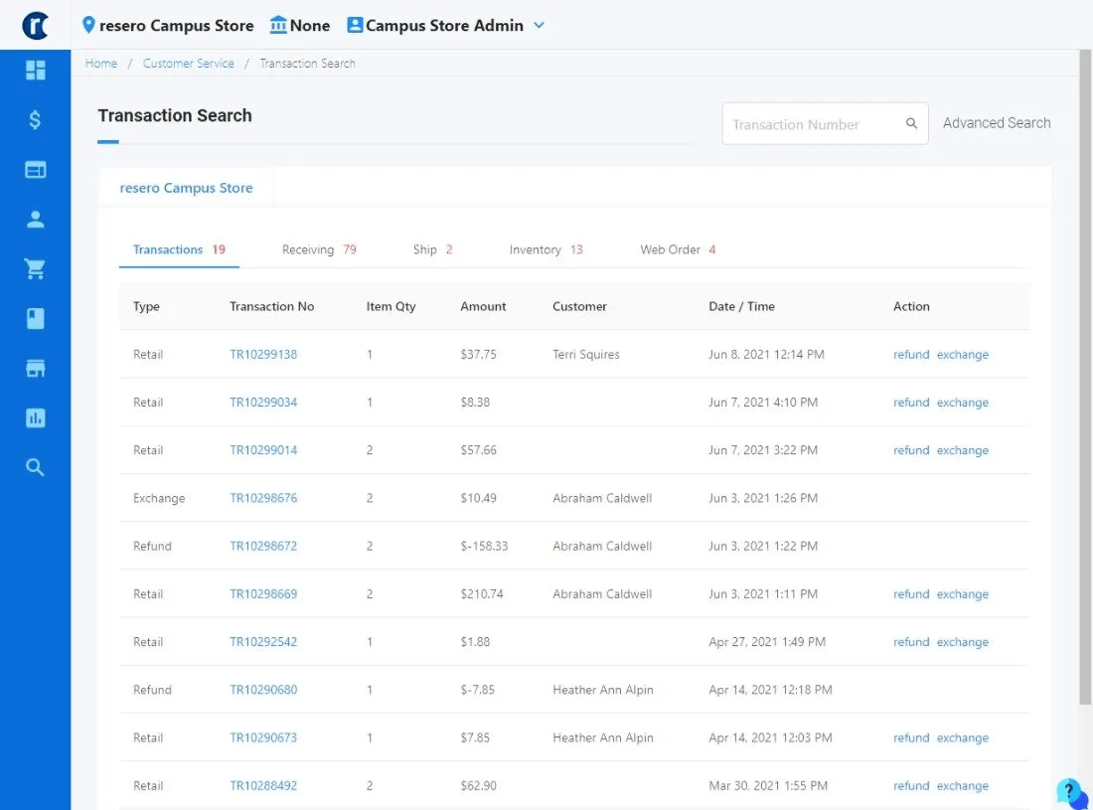This screenshot has width=1093, height=810.
Task: Click exchange for transaction TR10290673
Action: point(963,737)
